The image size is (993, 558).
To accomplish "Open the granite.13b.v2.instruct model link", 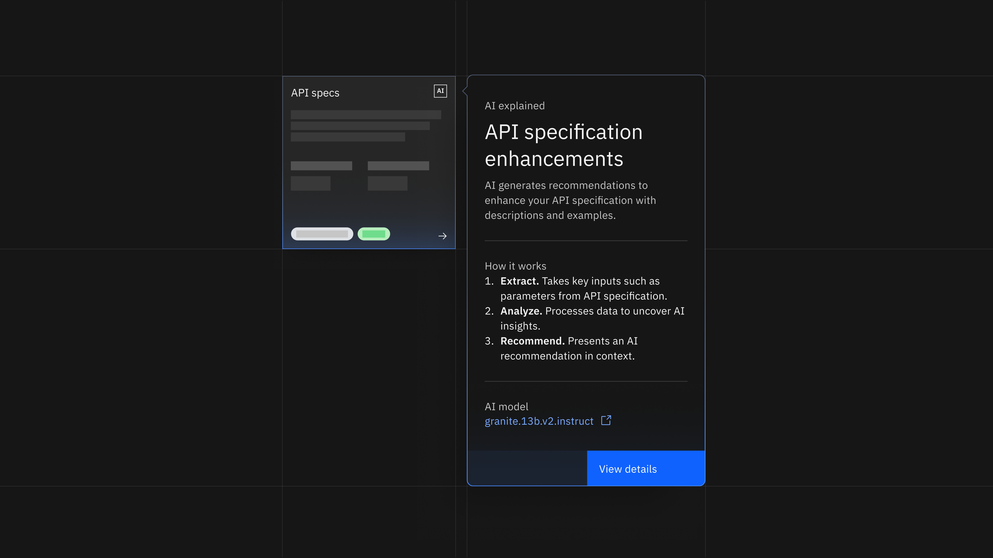I will coord(539,421).
